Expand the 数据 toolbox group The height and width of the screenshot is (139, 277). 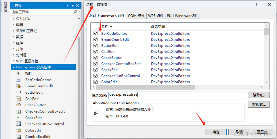coord(14,37)
